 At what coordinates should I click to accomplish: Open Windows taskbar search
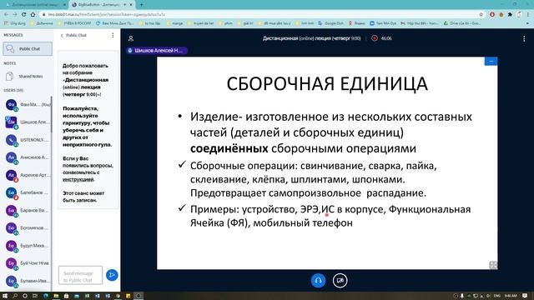point(15,296)
